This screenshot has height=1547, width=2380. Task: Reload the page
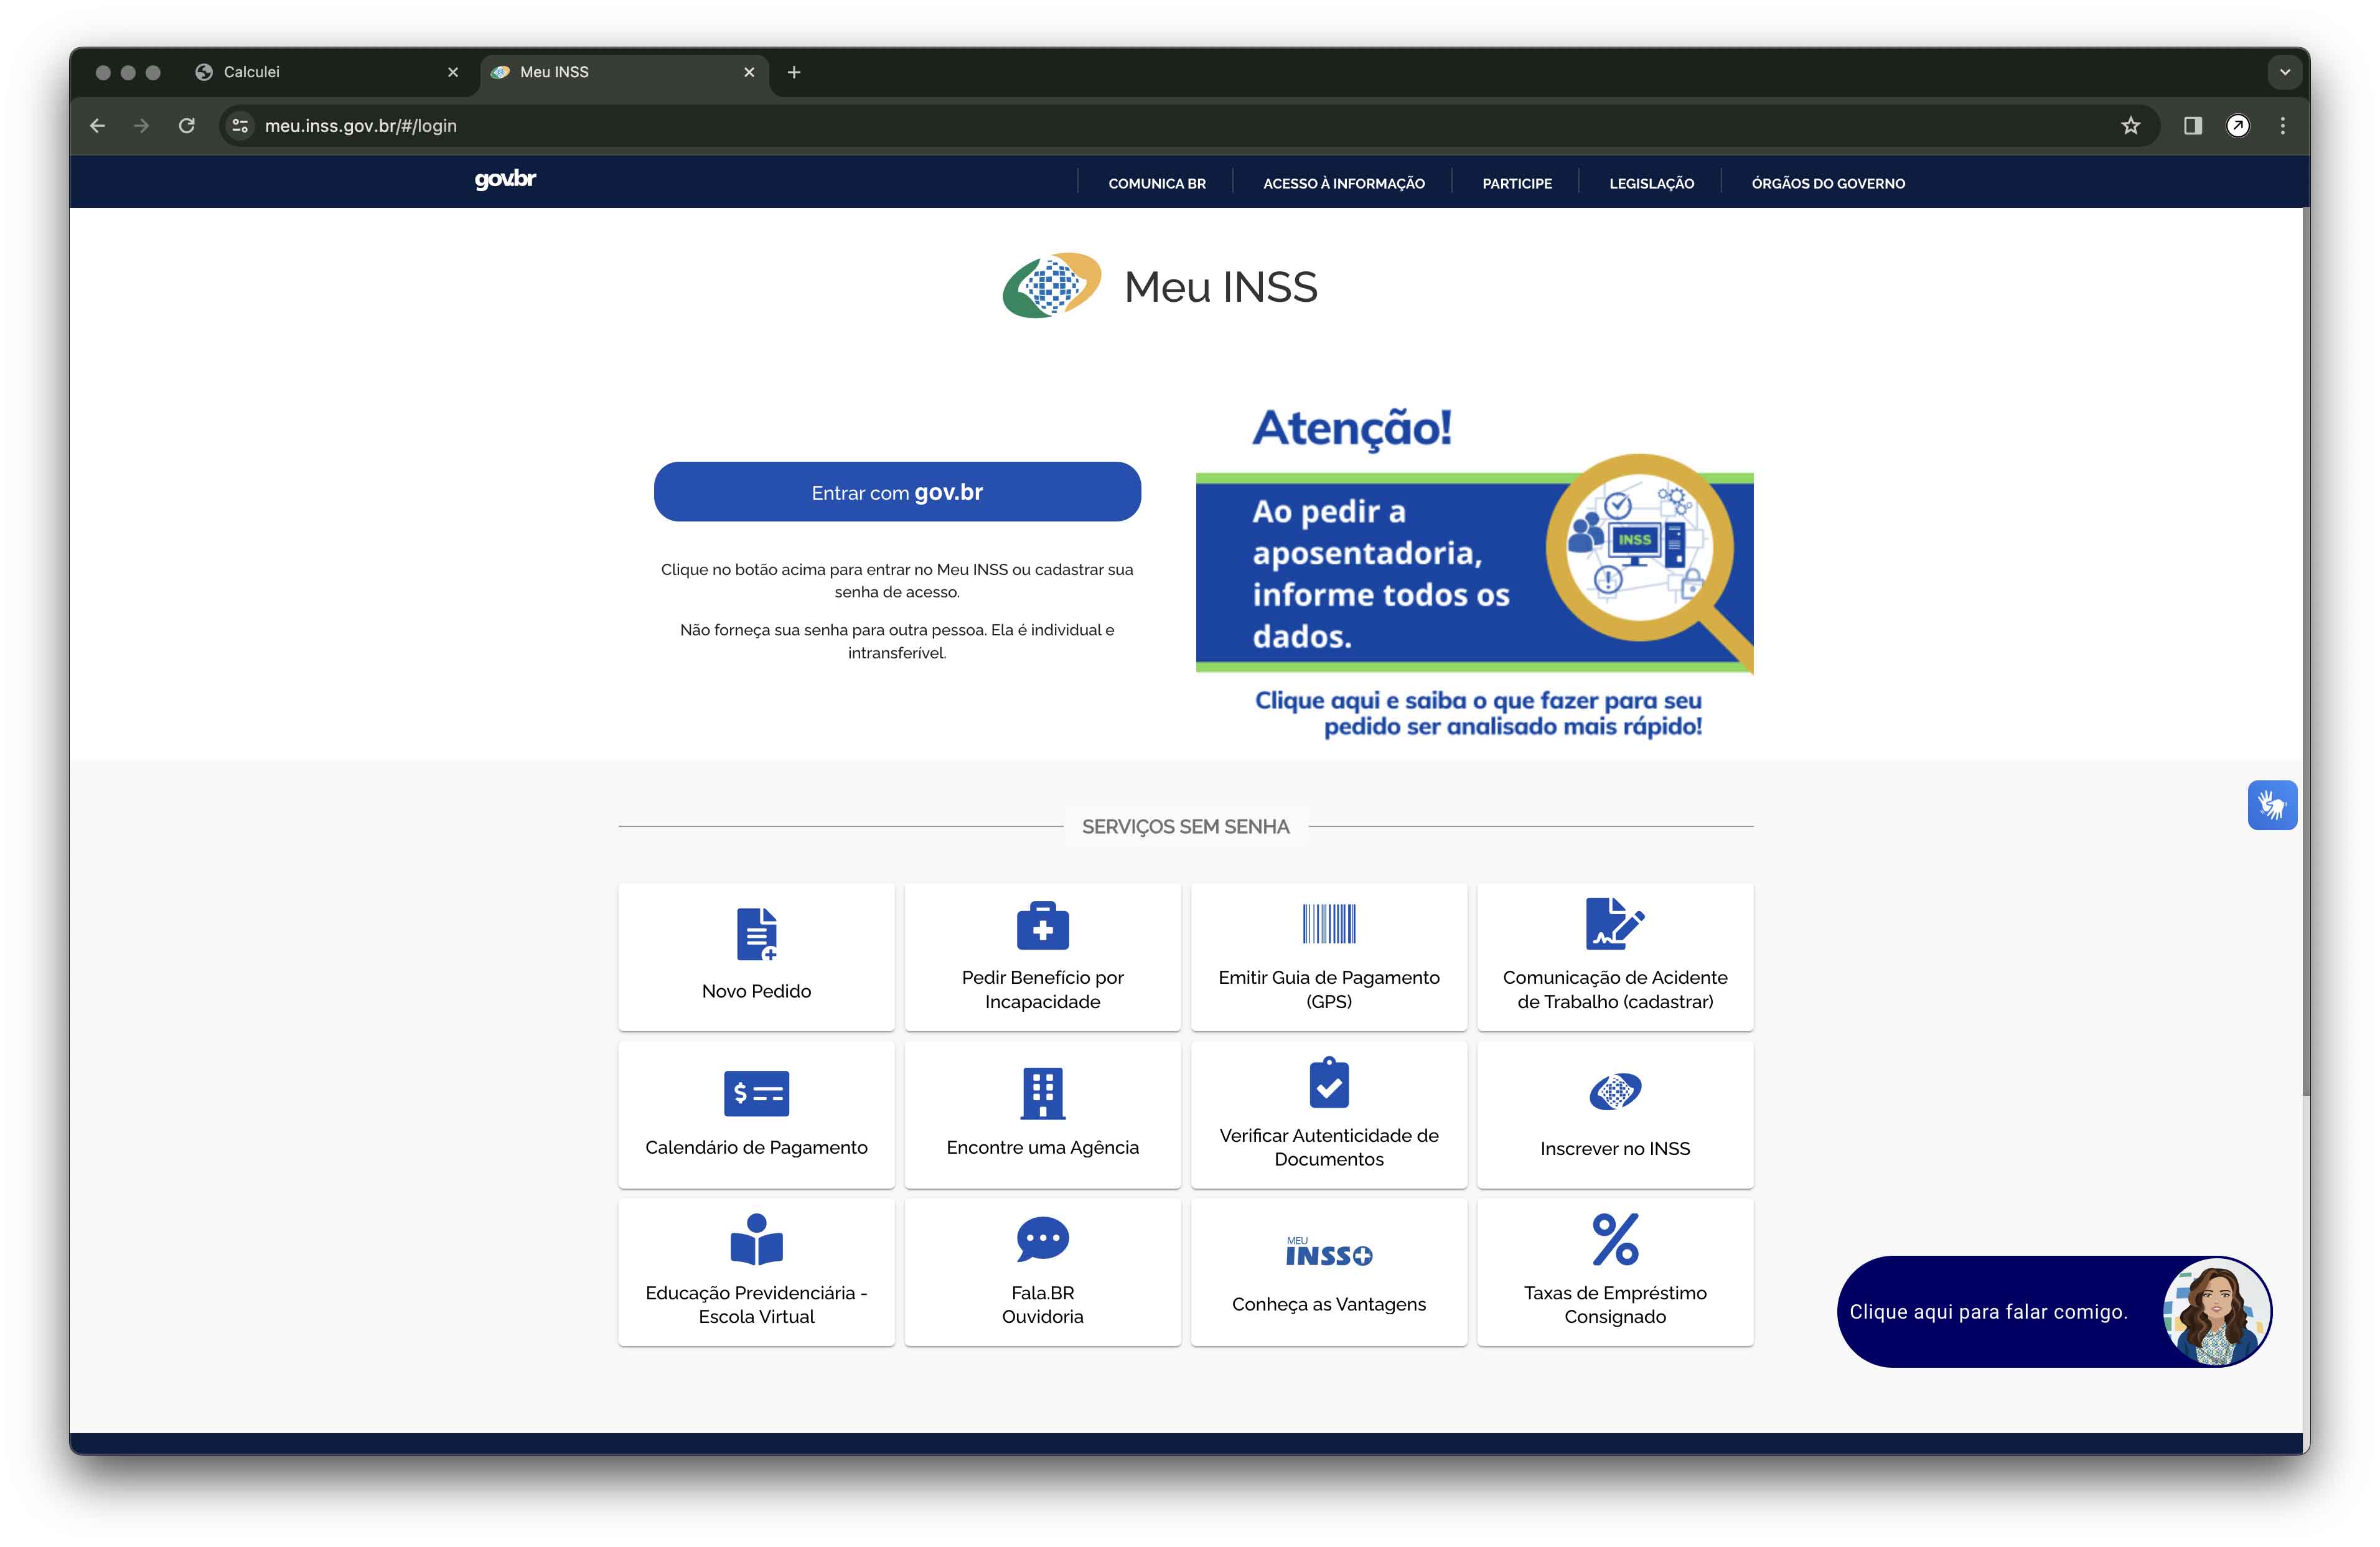(187, 126)
